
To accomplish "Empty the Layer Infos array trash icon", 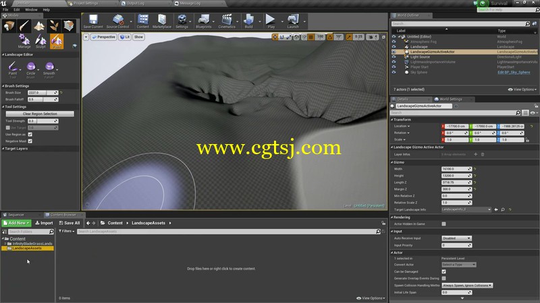I will [x=483, y=154].
